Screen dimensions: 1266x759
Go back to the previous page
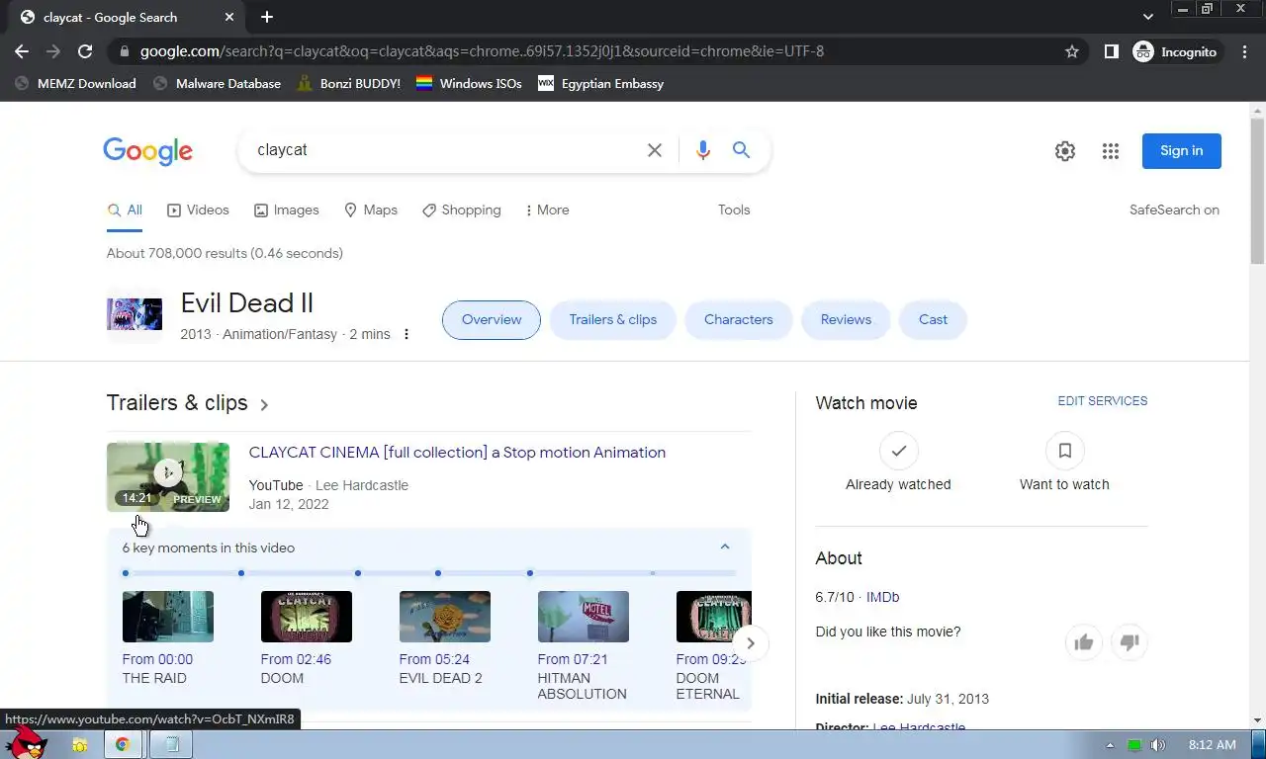pos(22,51)
